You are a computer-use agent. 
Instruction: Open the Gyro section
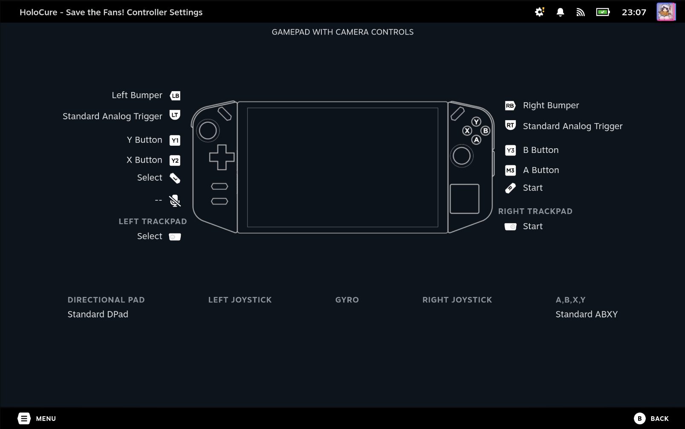pyautogui.click(x=347, y=300)
